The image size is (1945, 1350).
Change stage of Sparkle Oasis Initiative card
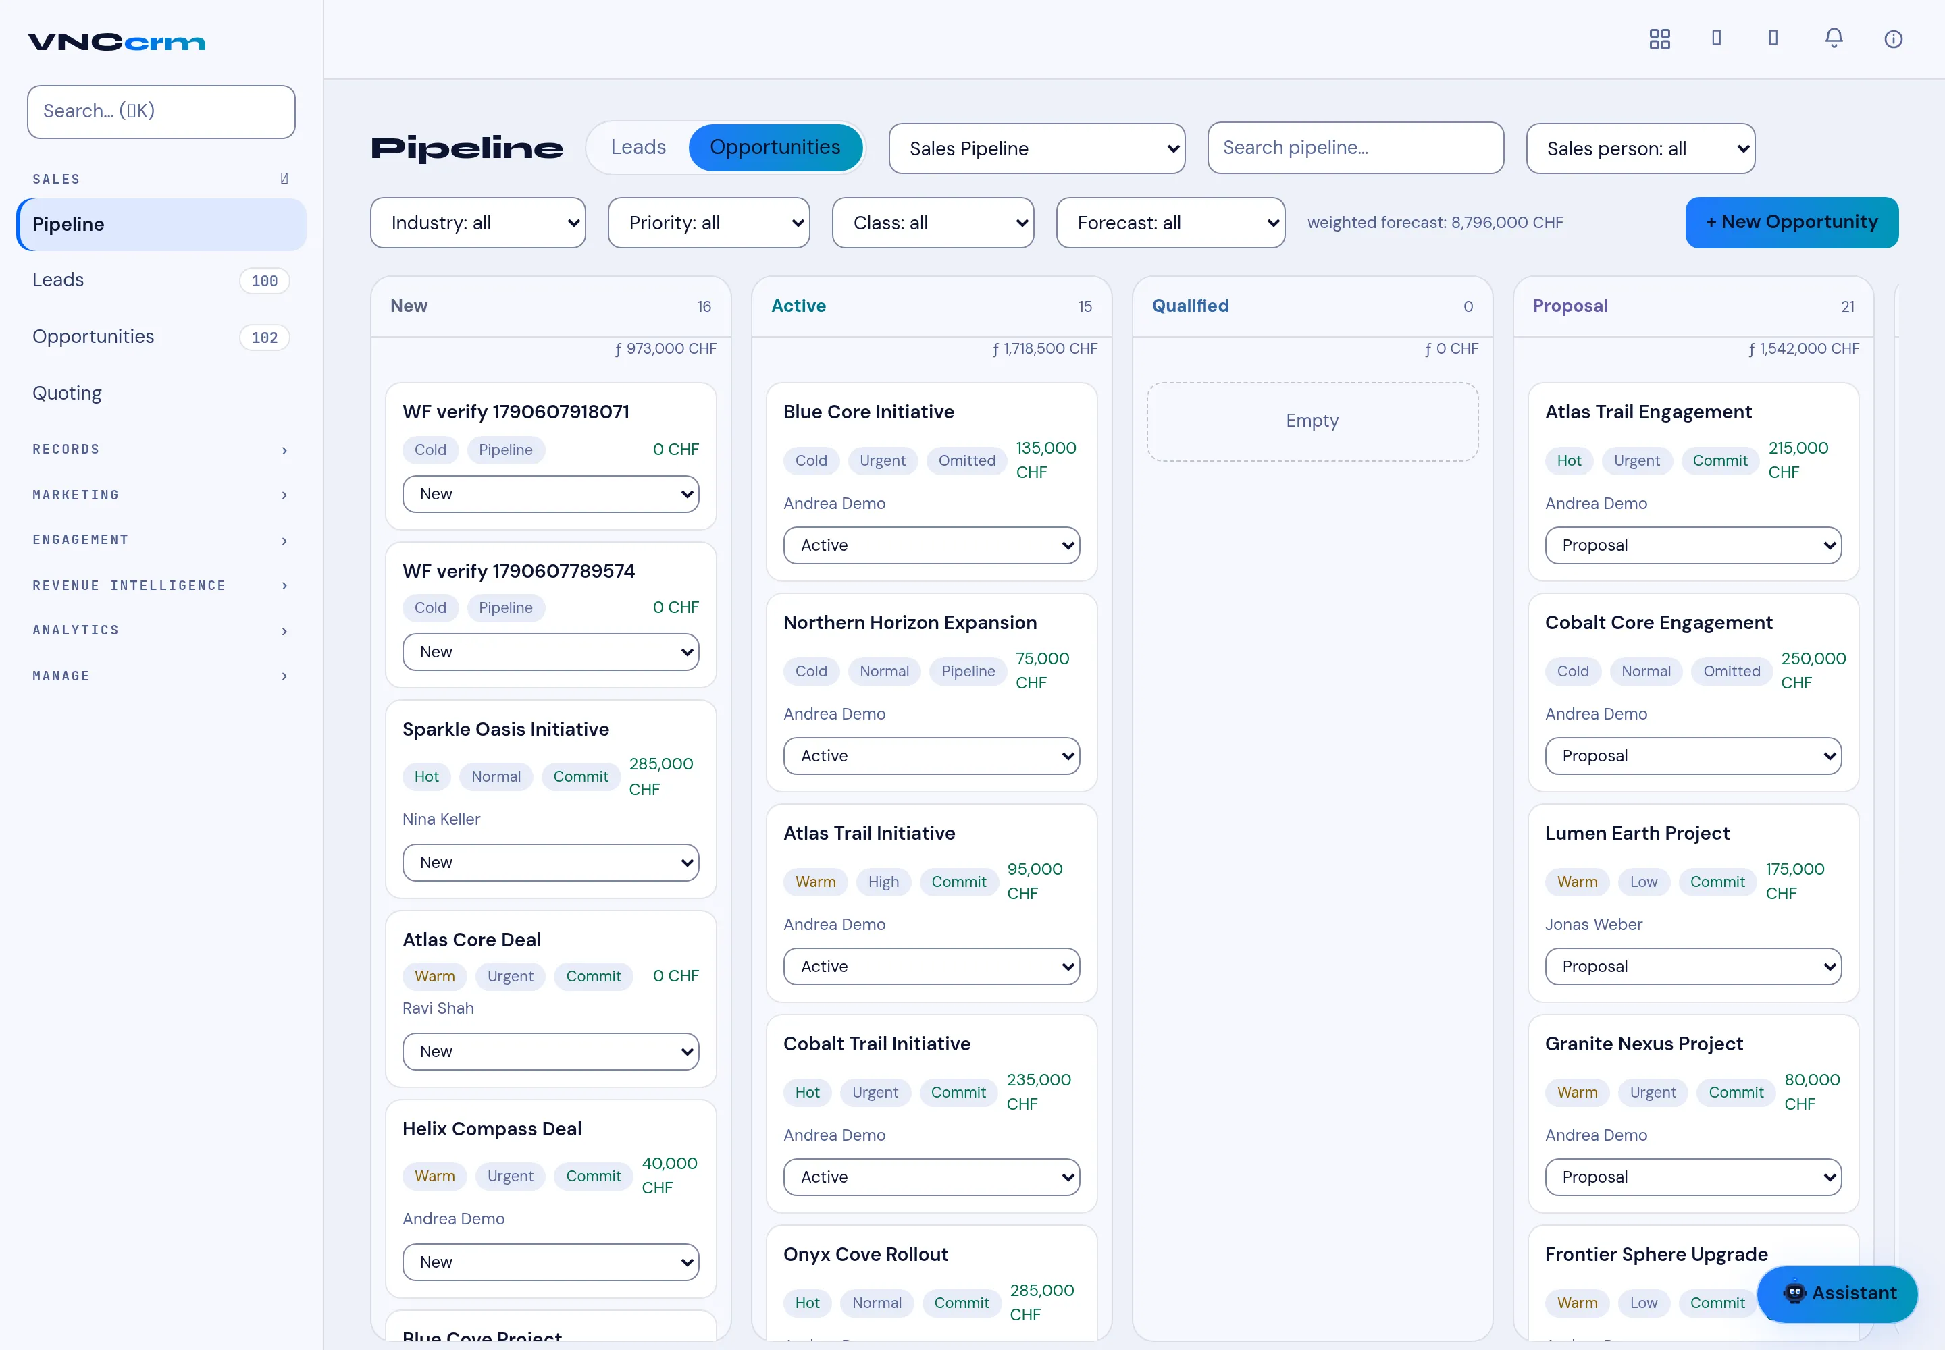coord(550,863)
